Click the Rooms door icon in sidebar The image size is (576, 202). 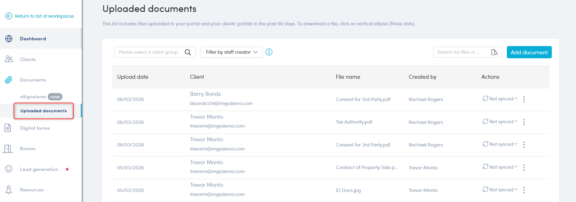(x=8, y=149)
